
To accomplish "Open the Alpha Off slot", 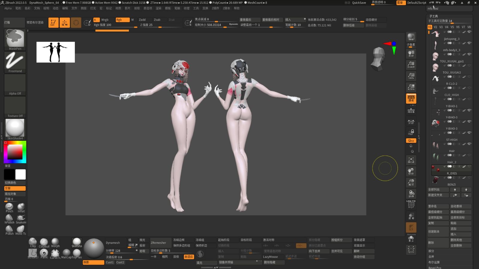I will click(15, 85).
